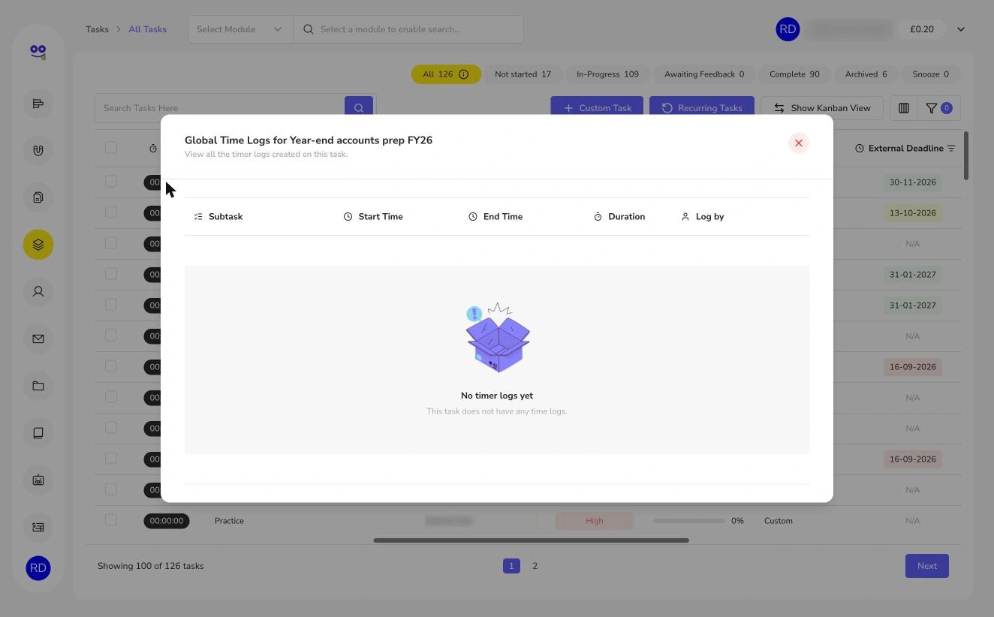Select the Awaiting Feedback tab
The image size is (994, 617).
point(704,74)
